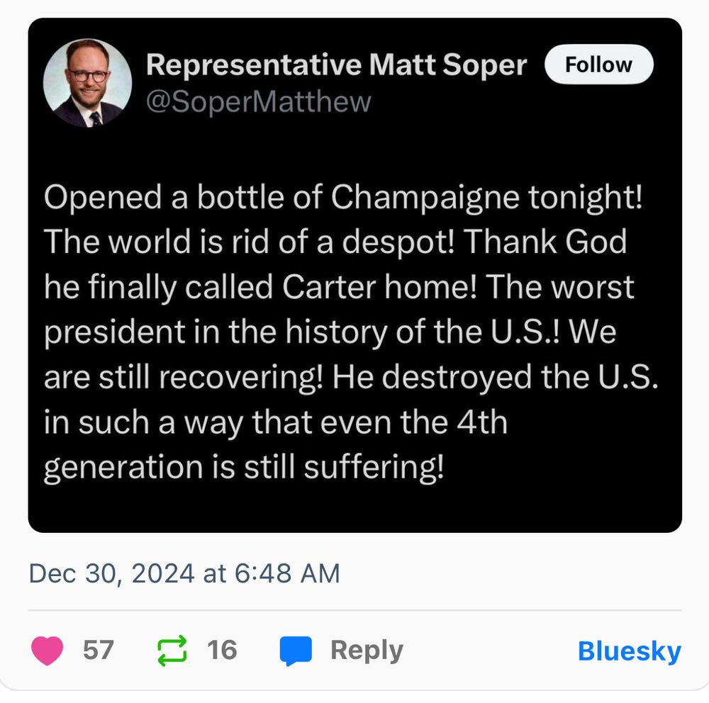Click the line 'Opened a bottle of Champaigne tonight!'

tap(342, 198)
